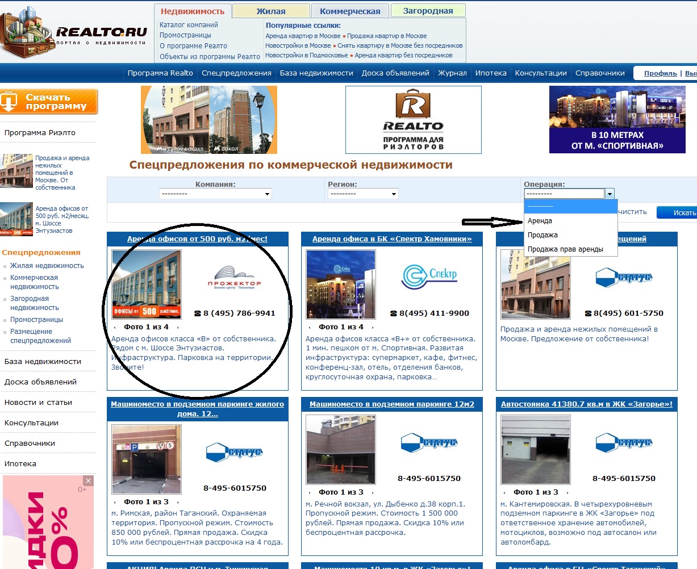Switch to the Недвижимость tab
Screen dimensions: 697x569
click(x=193, y=11)
